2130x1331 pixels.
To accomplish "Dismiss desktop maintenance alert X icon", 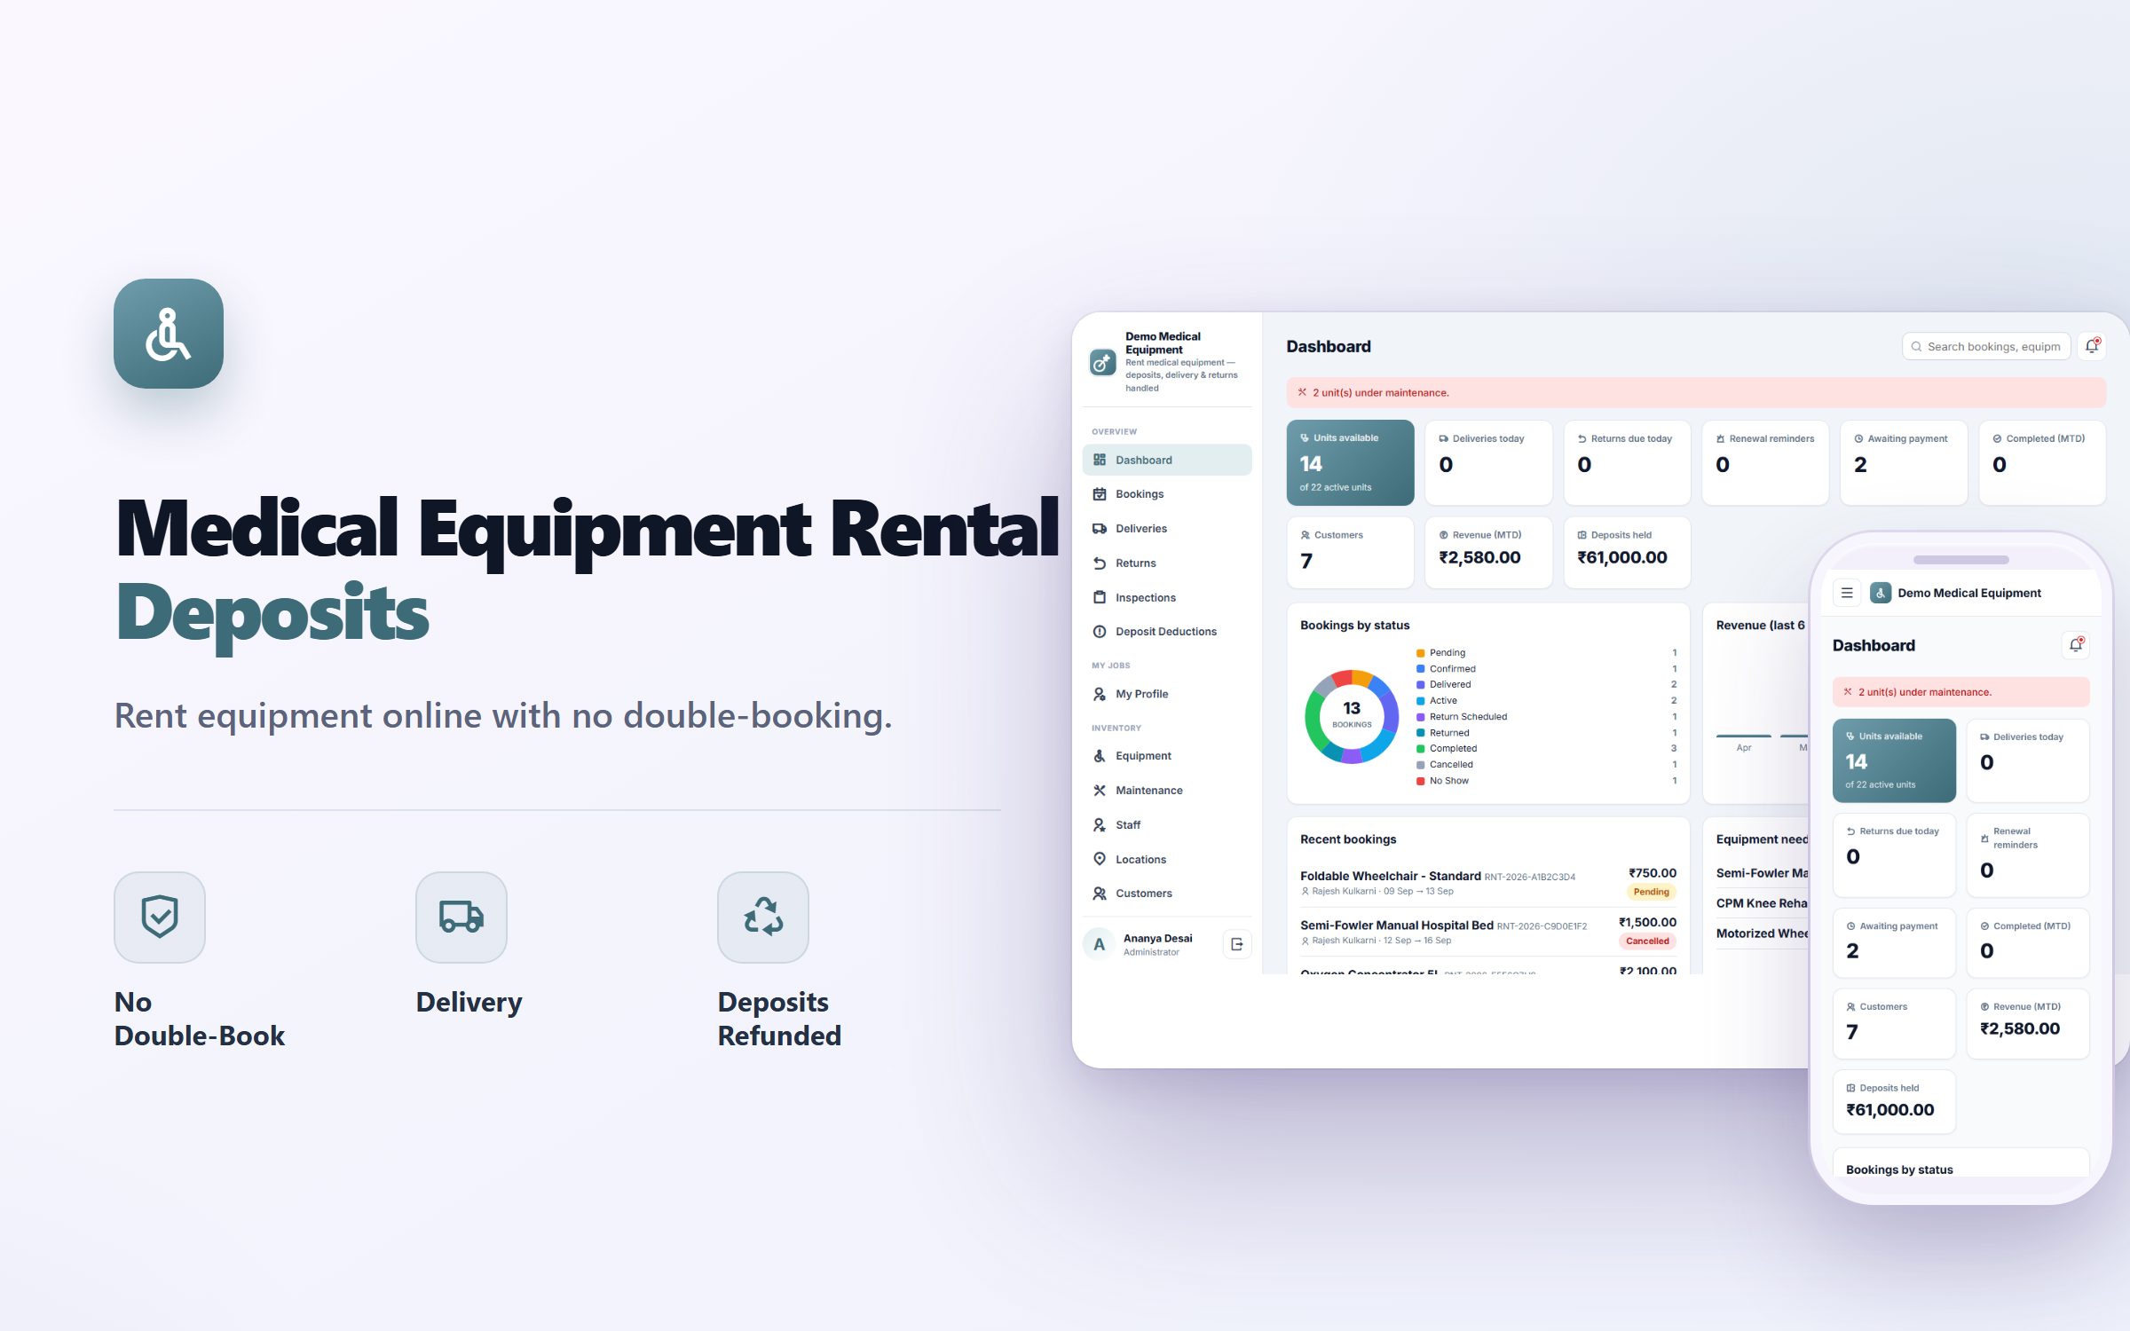I will (x=1302, y=392).
